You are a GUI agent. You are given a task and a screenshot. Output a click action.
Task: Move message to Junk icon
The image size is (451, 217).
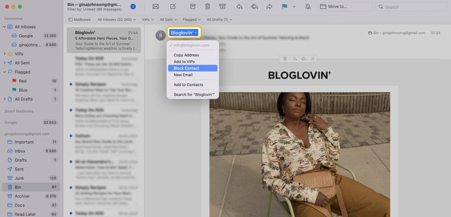(x=222, y=6)
